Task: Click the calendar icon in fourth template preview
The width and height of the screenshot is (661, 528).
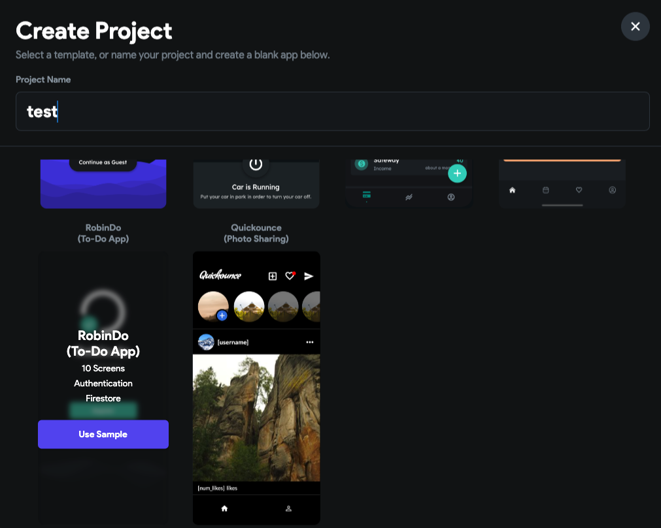Action: 545,190
